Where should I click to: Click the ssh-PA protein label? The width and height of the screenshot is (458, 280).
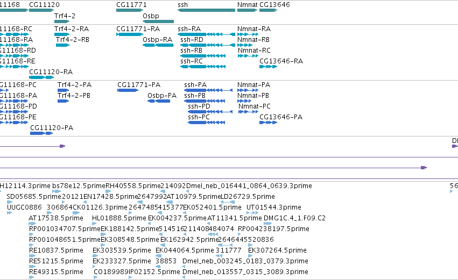[x=195, y=85]
